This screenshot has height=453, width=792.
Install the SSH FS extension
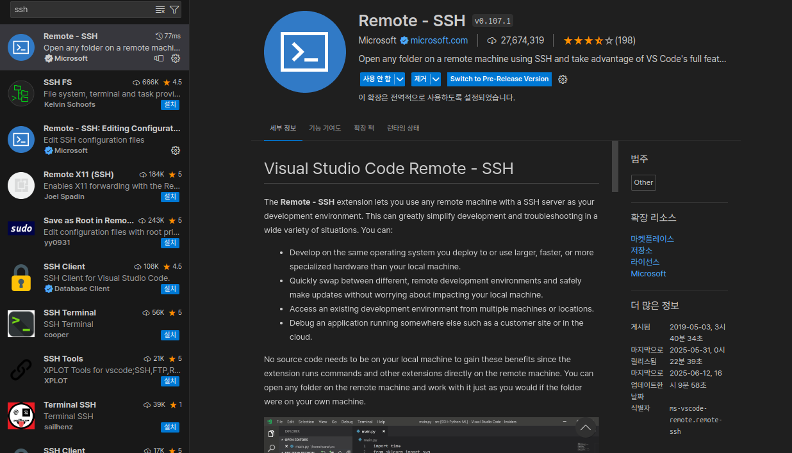point(170,104)
